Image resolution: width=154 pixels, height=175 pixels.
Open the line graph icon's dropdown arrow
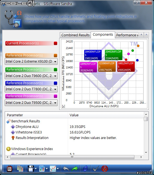(58, 169)
